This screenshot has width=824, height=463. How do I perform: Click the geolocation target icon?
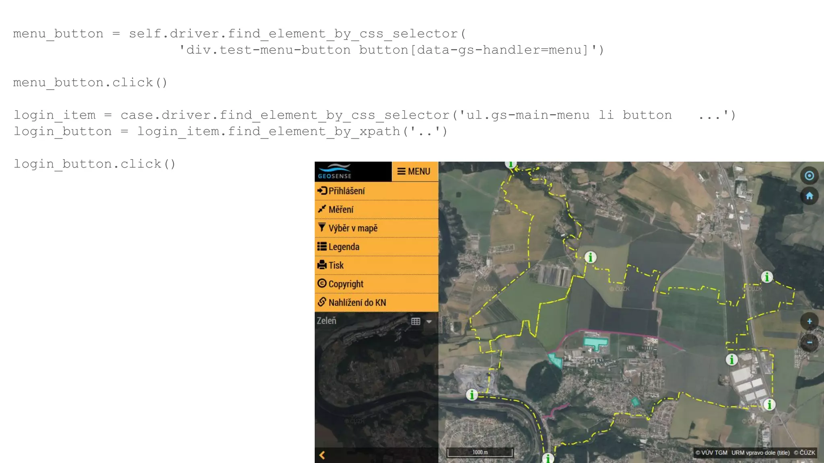pos(809,176)
